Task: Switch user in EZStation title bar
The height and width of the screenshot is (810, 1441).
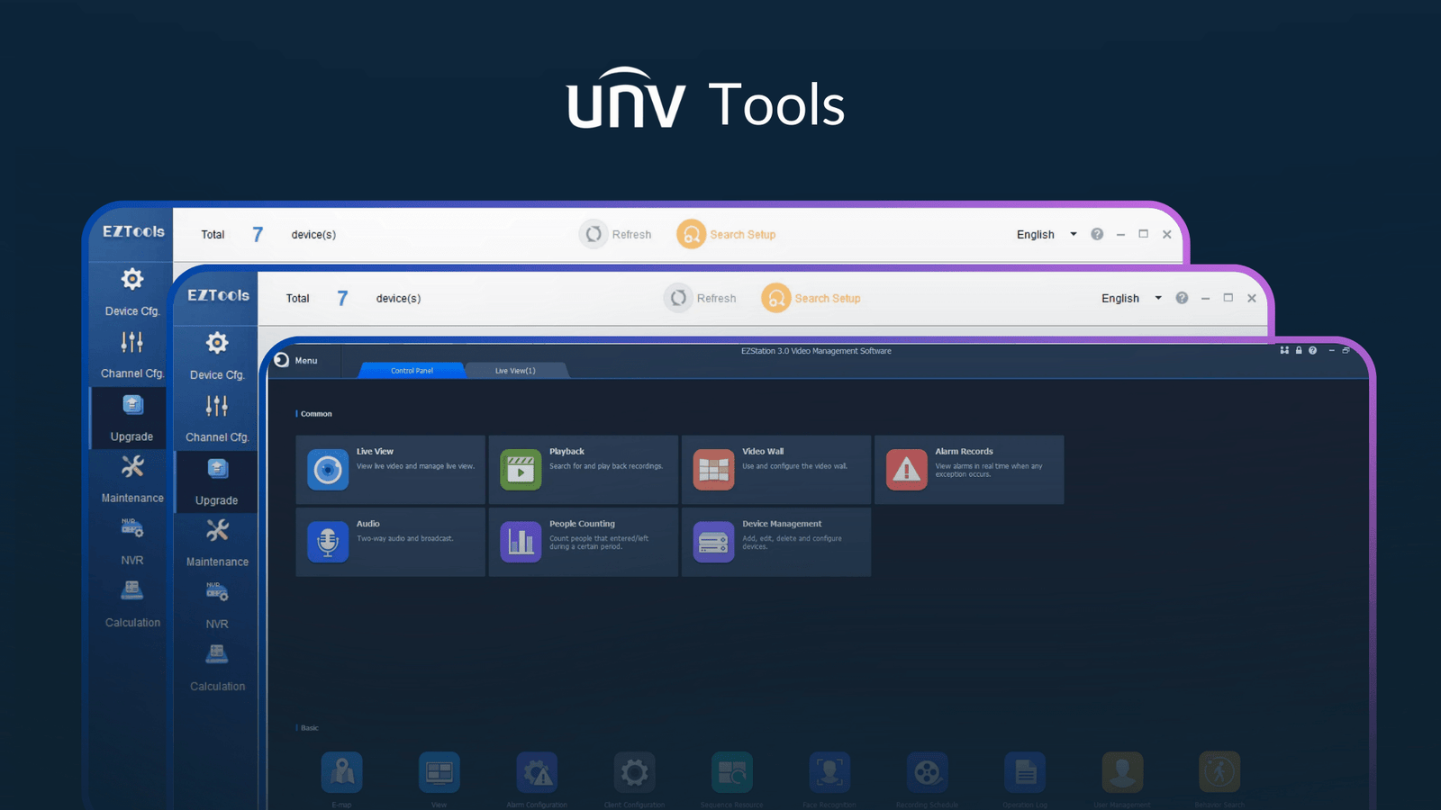Action: 1283,350
